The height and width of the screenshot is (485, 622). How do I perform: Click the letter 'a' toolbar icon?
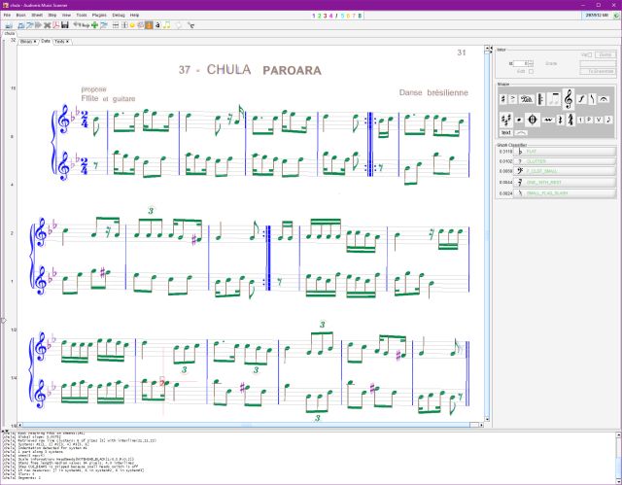[157, 25]
